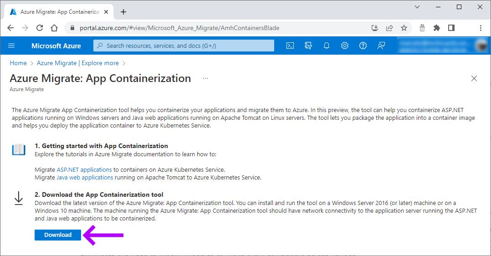Open the Help question mark icon
491x256 pixels.
pyautogui.click(x=363, y=46)
